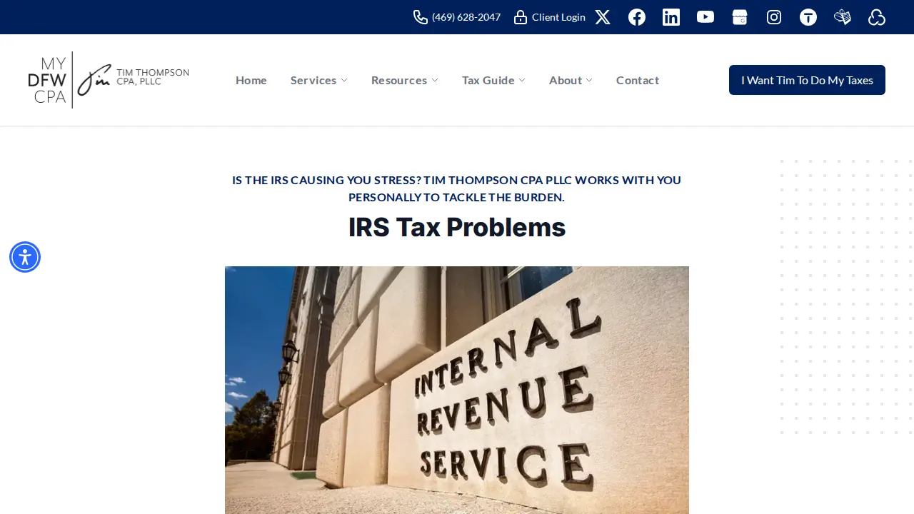Open the Client Login link

tap(558, 17)
